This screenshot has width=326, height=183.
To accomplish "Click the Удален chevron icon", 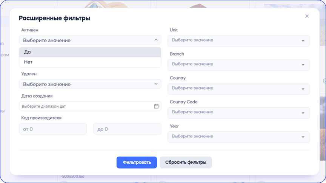I will 156,84.
